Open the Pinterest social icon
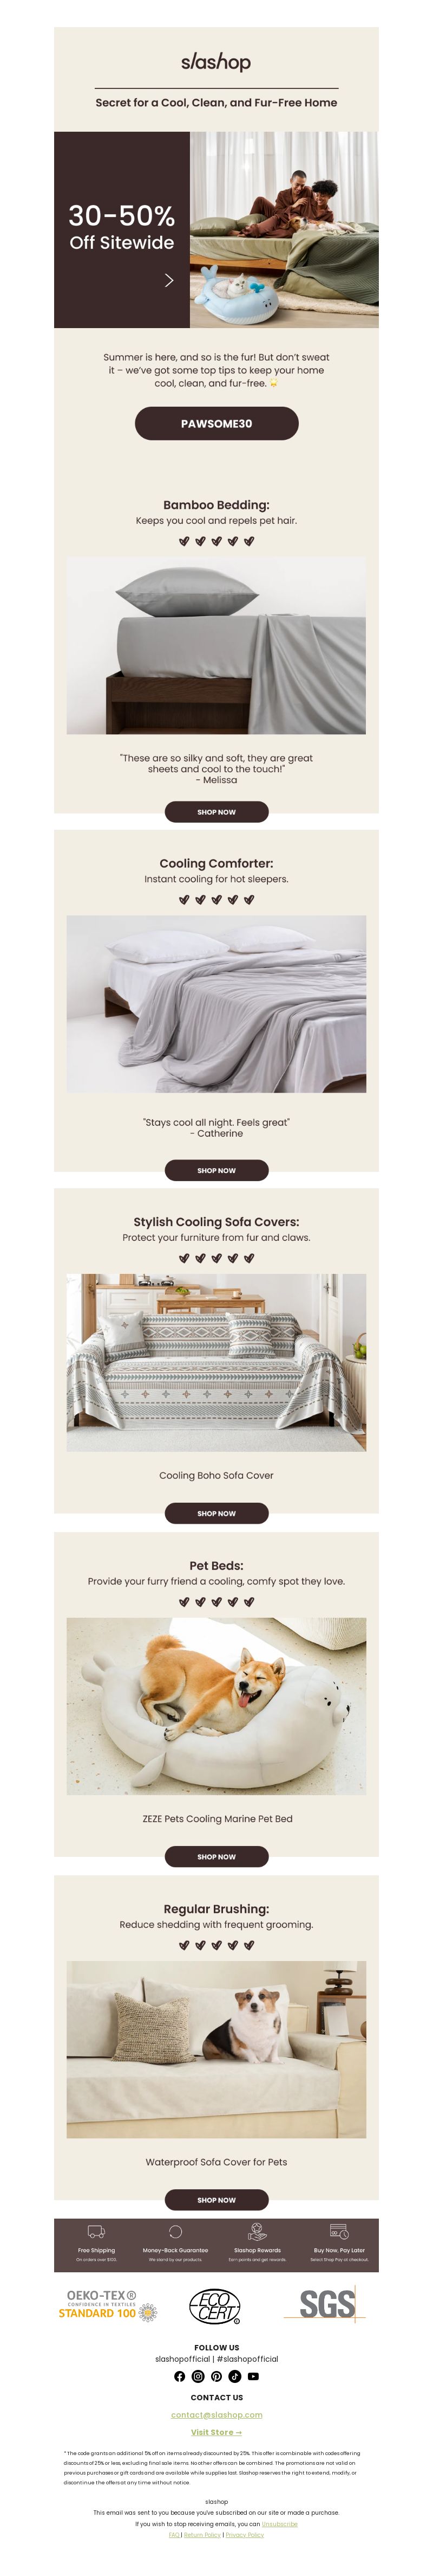Viewport: 433px width, 2576px height. pos(216,2376)
